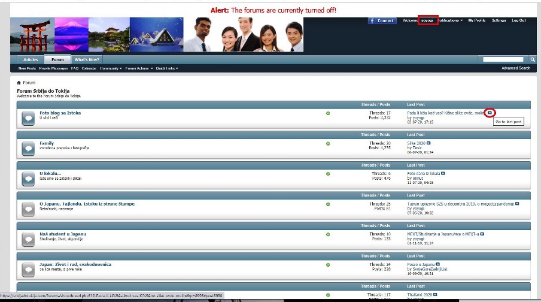This screenshot has width=541, height=302.
Task: Go to last post of Slike 2020
Action: coord(428,143)
